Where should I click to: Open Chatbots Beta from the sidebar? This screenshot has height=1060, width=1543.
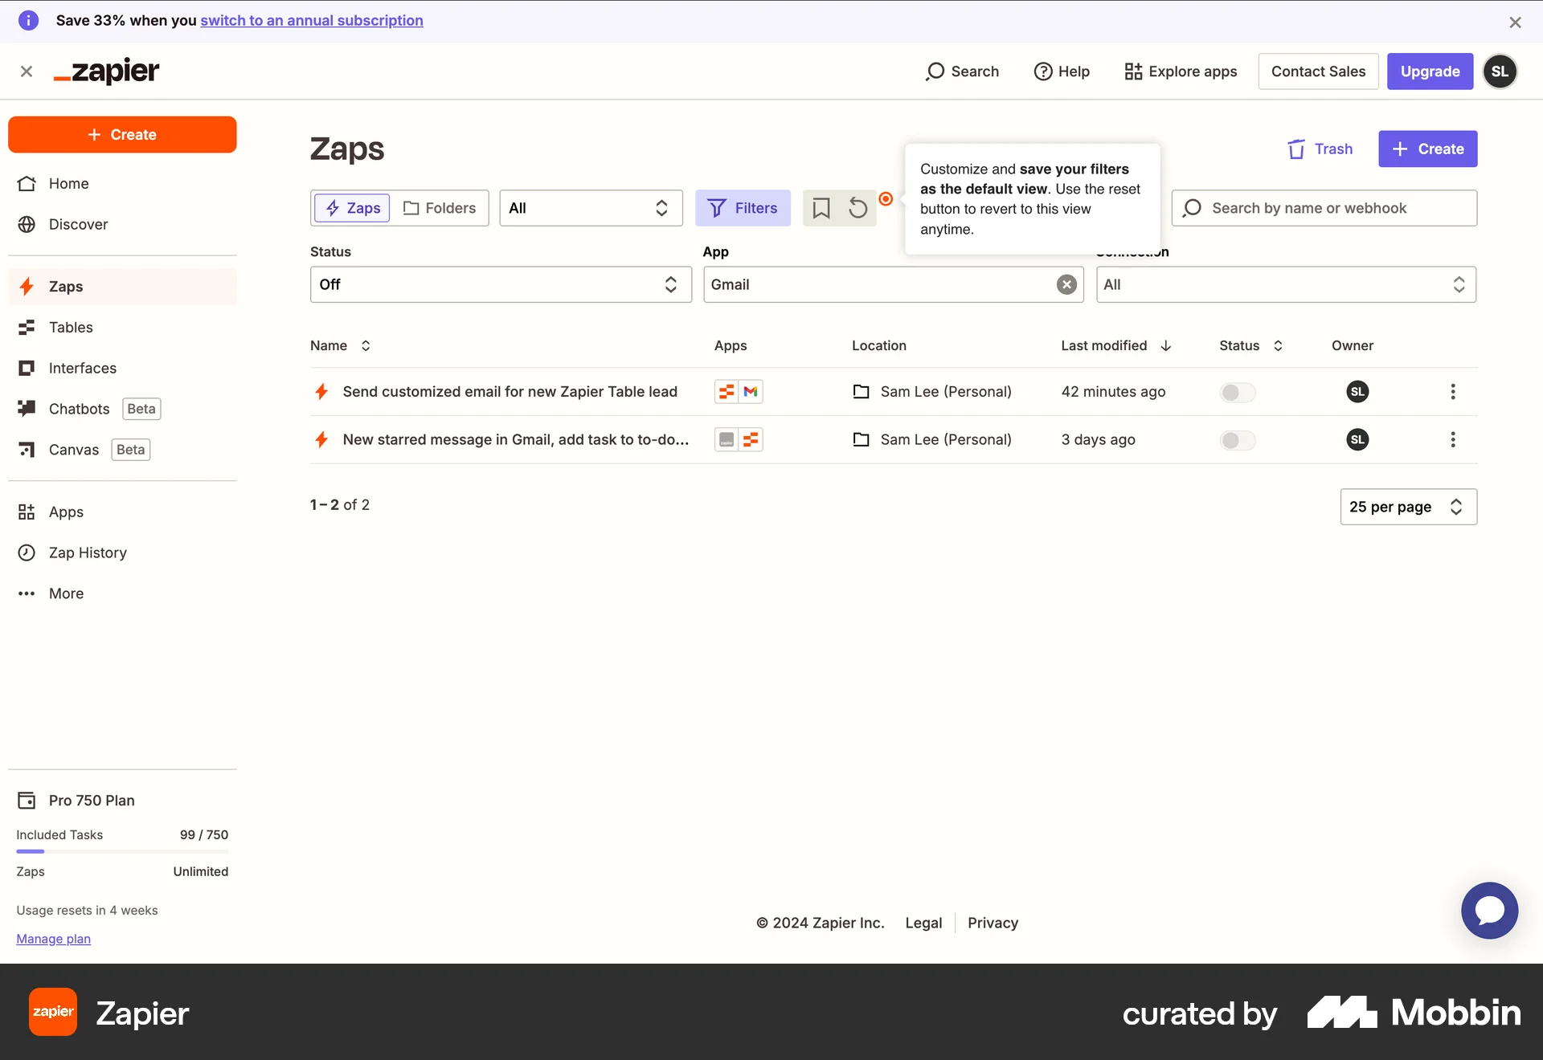[x=80, y=409]
